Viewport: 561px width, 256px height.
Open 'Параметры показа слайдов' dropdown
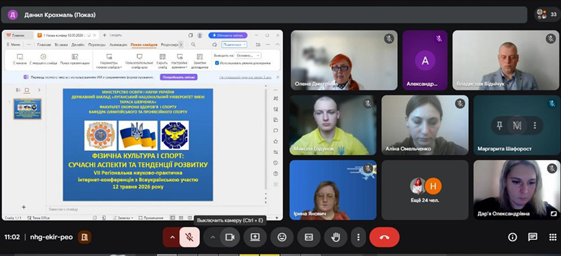tap(109, 61)
